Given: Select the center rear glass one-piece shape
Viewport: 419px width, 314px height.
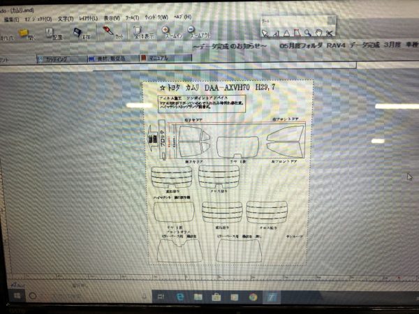Looking at the screenshot, I should (237, 147).
